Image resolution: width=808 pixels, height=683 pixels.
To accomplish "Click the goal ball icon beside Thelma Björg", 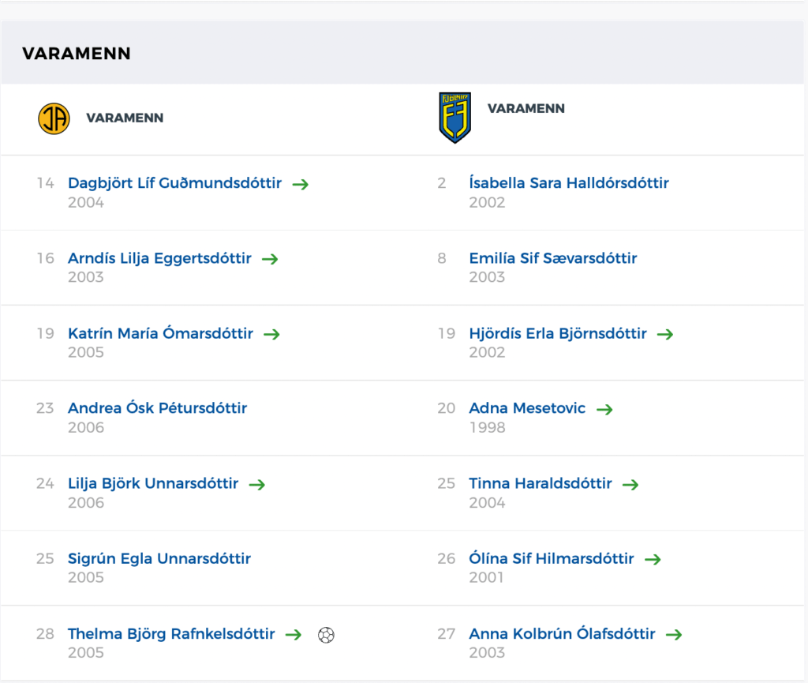I will 326,635.
